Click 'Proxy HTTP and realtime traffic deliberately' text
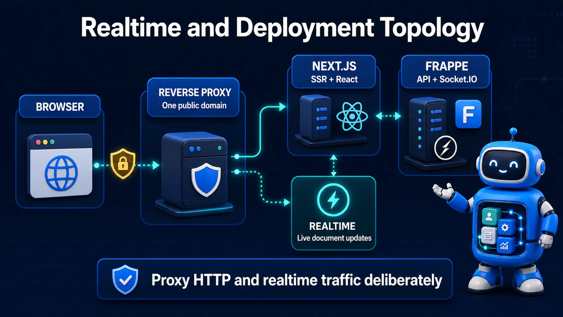Screen dimensions: 563x317 click(297, 280)
